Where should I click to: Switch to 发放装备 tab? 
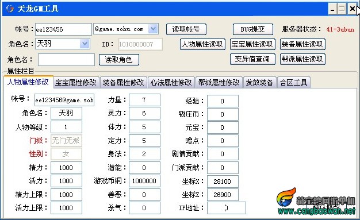point(260,83)
